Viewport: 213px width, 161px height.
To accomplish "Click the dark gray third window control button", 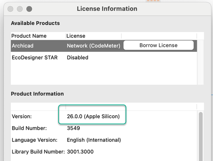I will 29,9.
